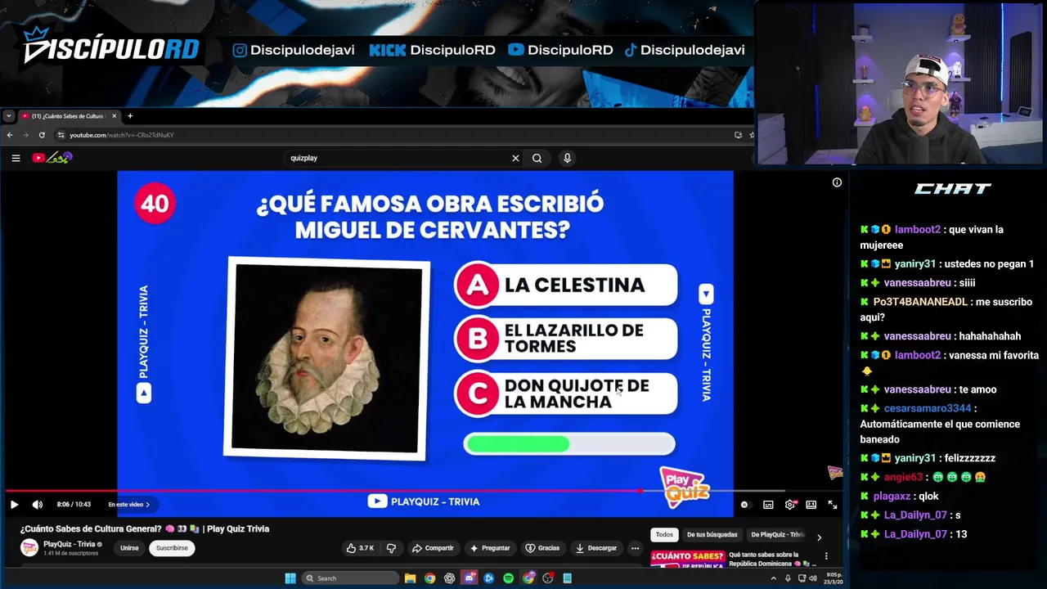Viewport: 1047px width, 589px height.
Task: Click the taskbar Search box
Action: pyautogui.click(x=350, y=578)
